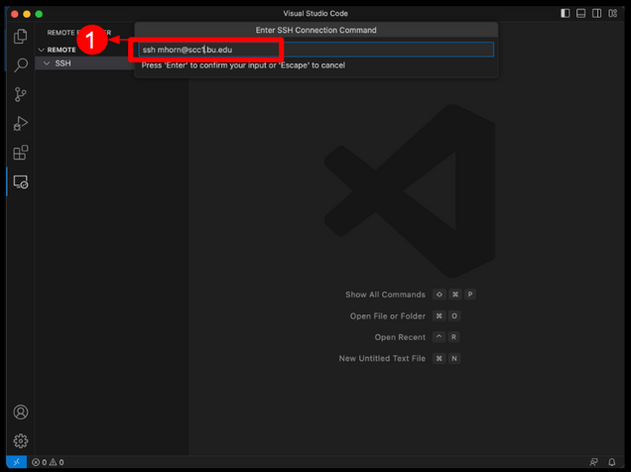The image size is (631, 472).
Task: Click the SSH connection command input field
Action: point(315,50)
